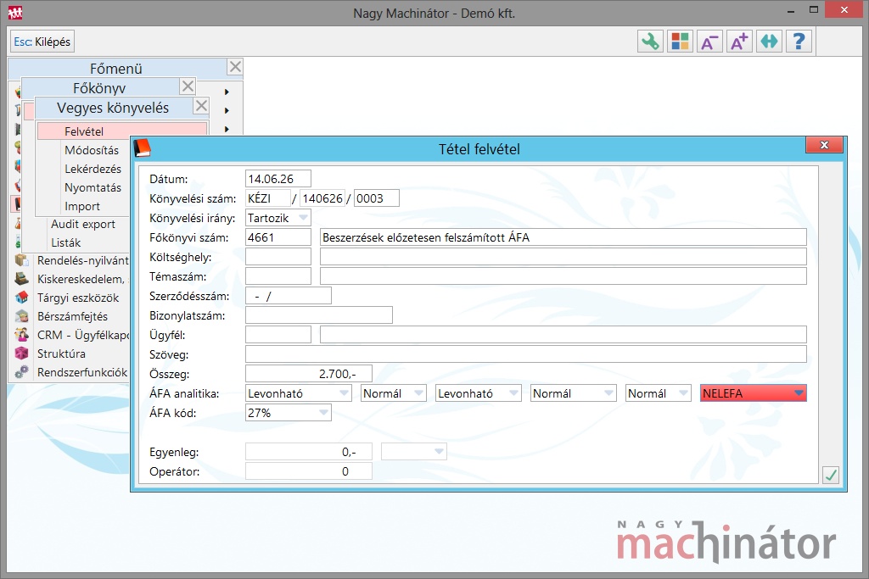This screenshot has width=869, height=579.
Task: Open help with the question mark icon
Action: point(799,42)
